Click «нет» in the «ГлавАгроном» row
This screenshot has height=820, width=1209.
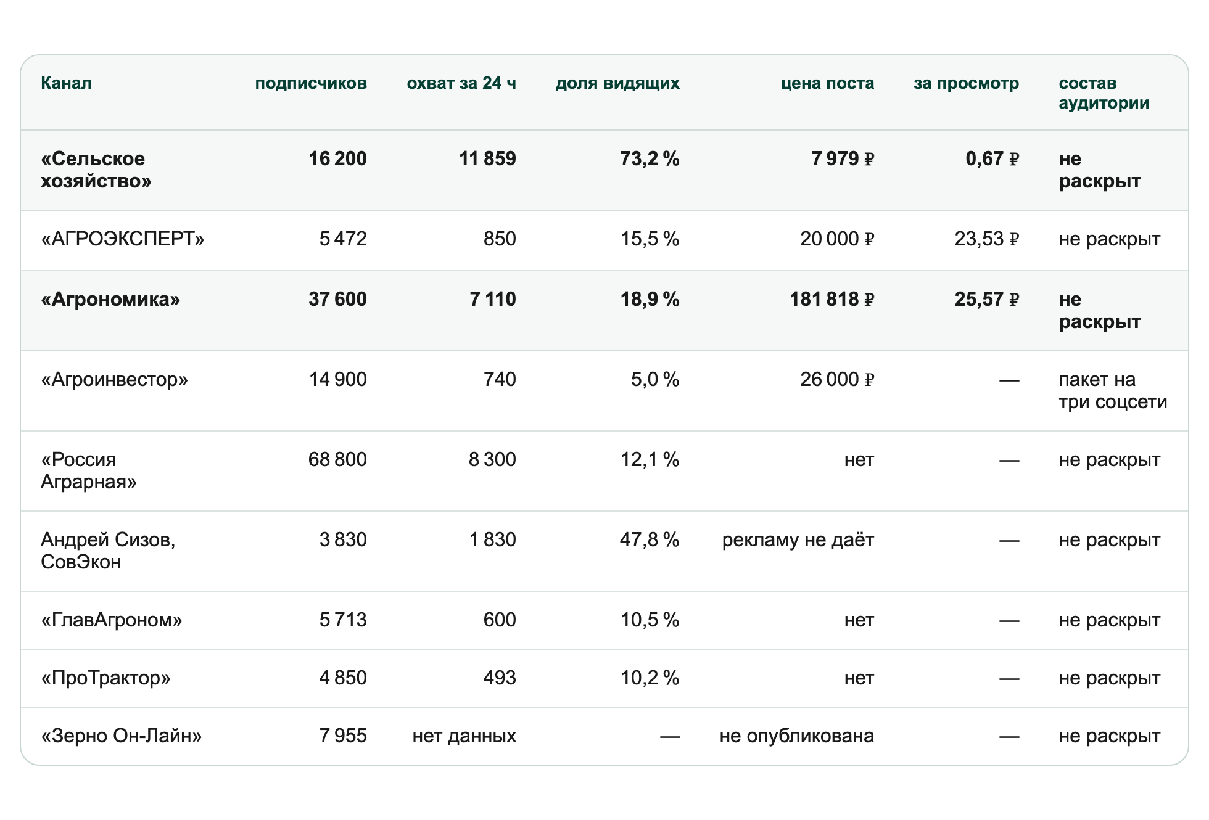pyautogui.click(x=859, y=620)
